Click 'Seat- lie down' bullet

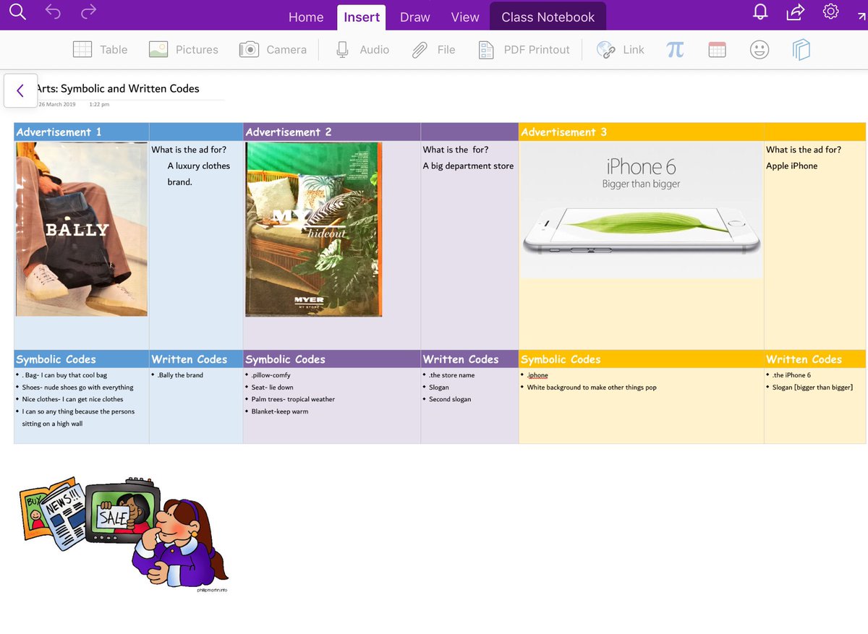(x=272, y=387)
